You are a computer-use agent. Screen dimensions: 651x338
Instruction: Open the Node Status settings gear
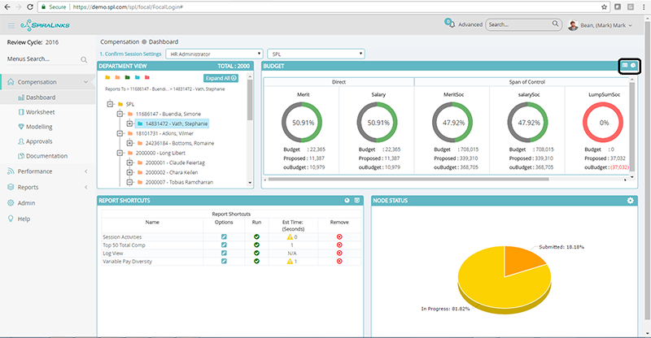(629, 200)
